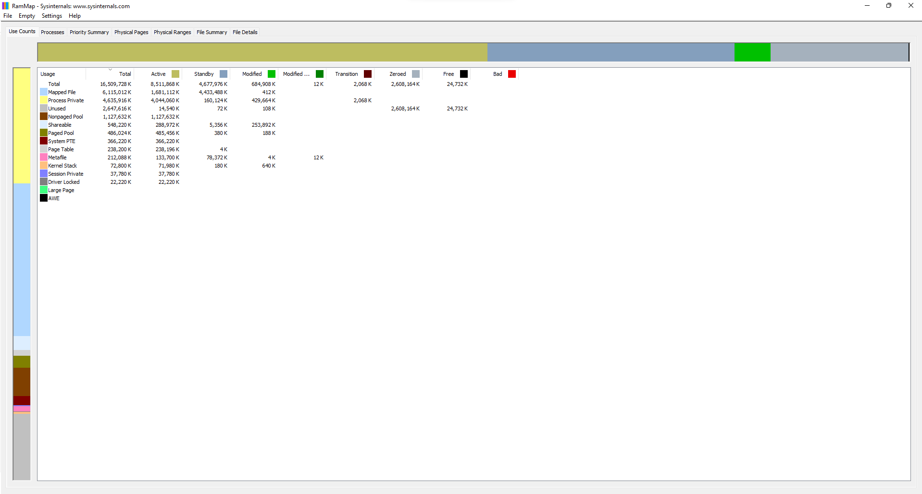Click the Modified column green swatch
The height and width of the screenshot is (494, 922).
pos(272,74)
